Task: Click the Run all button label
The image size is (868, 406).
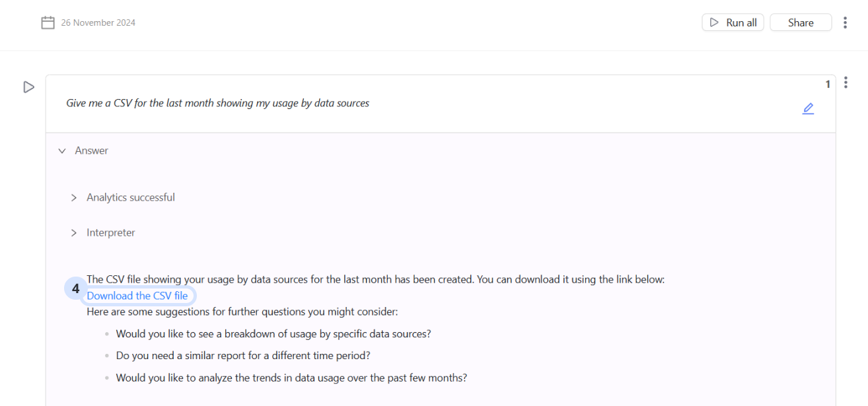Action: tap(741, 22)
